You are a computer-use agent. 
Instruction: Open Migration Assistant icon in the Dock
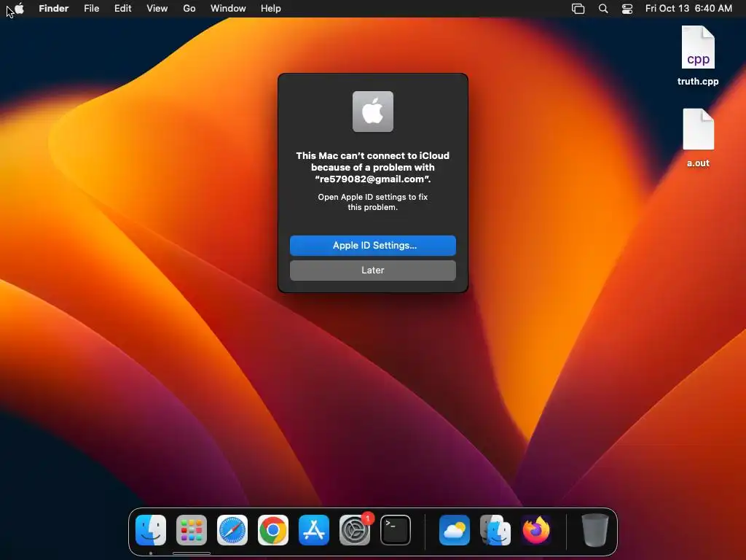coord(495,530)
